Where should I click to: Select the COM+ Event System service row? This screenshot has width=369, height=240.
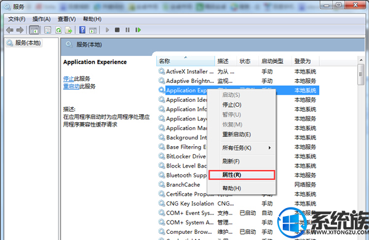(x=237, y=213)
